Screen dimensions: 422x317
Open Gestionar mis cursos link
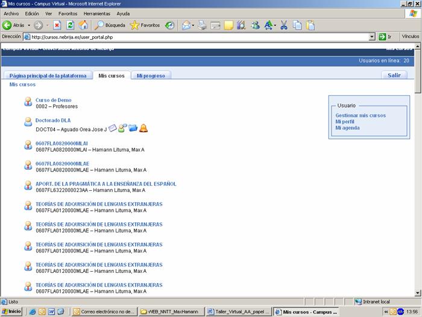point(361,115)
